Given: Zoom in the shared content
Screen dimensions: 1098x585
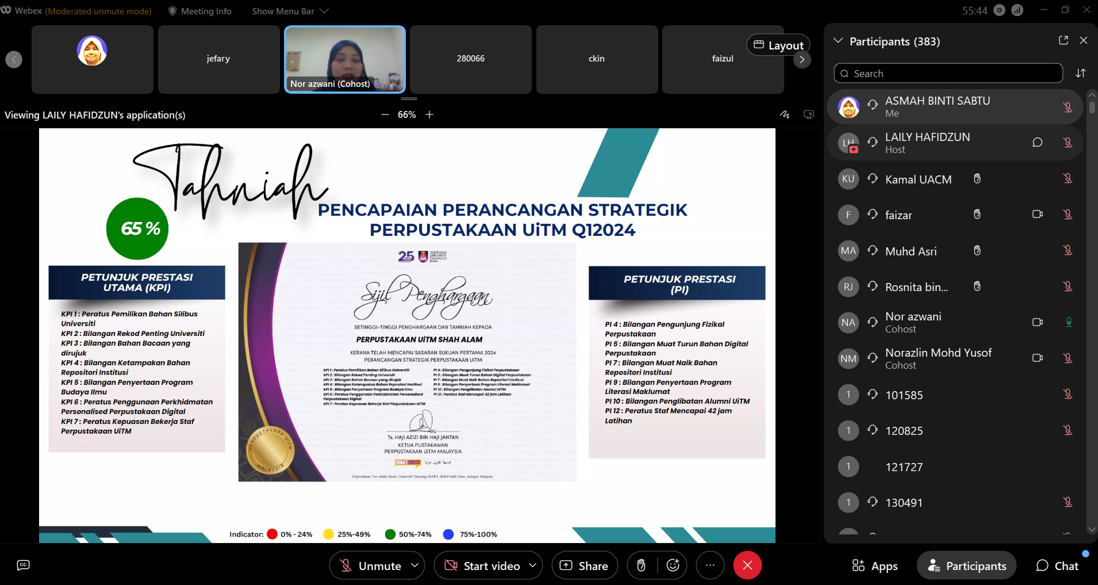Looking at the screenshot, I should (429, 114).
